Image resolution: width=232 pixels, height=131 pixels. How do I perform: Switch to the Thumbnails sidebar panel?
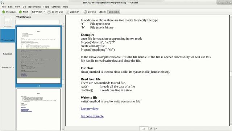tap(8, 36)
